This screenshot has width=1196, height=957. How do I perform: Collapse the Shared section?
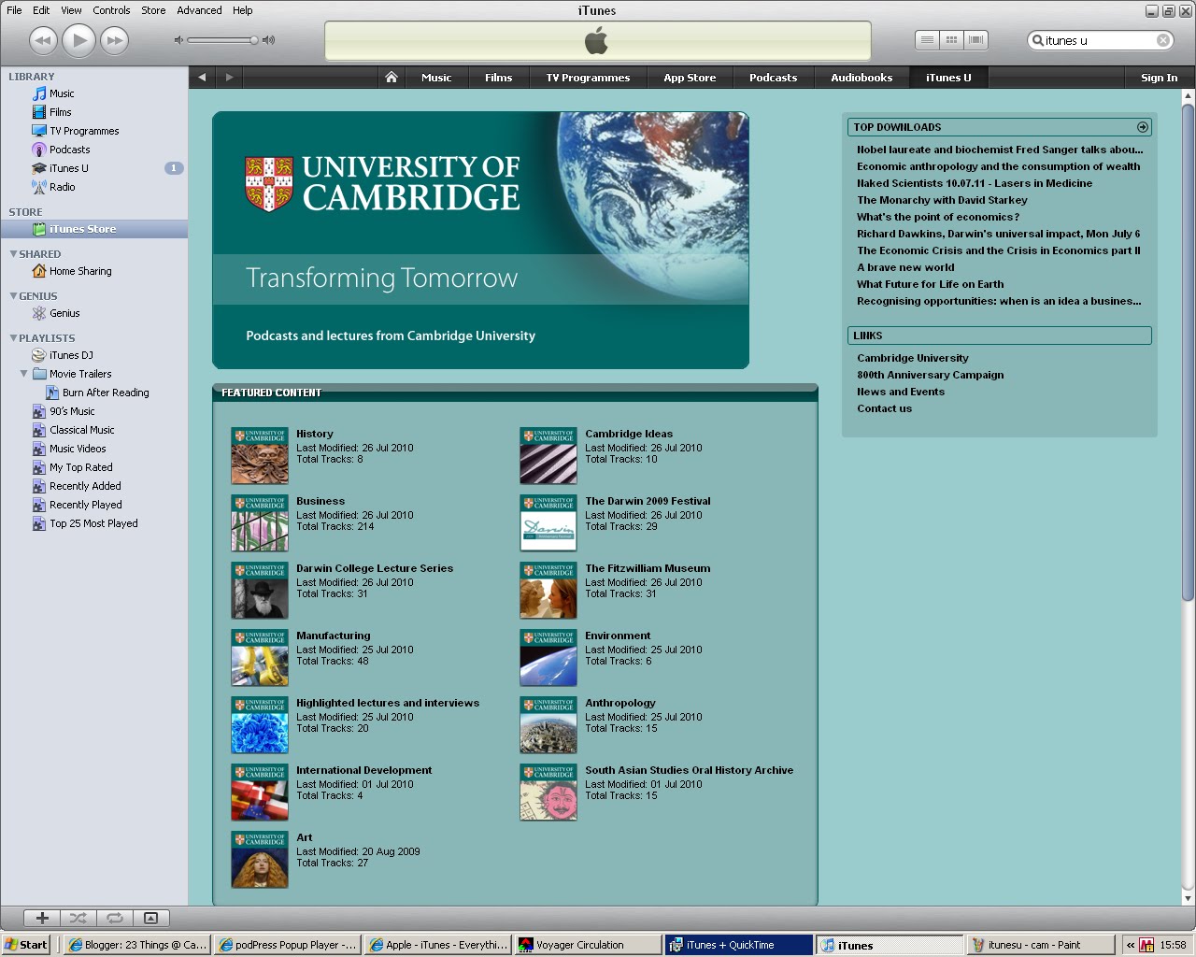[x=13, y=254]
